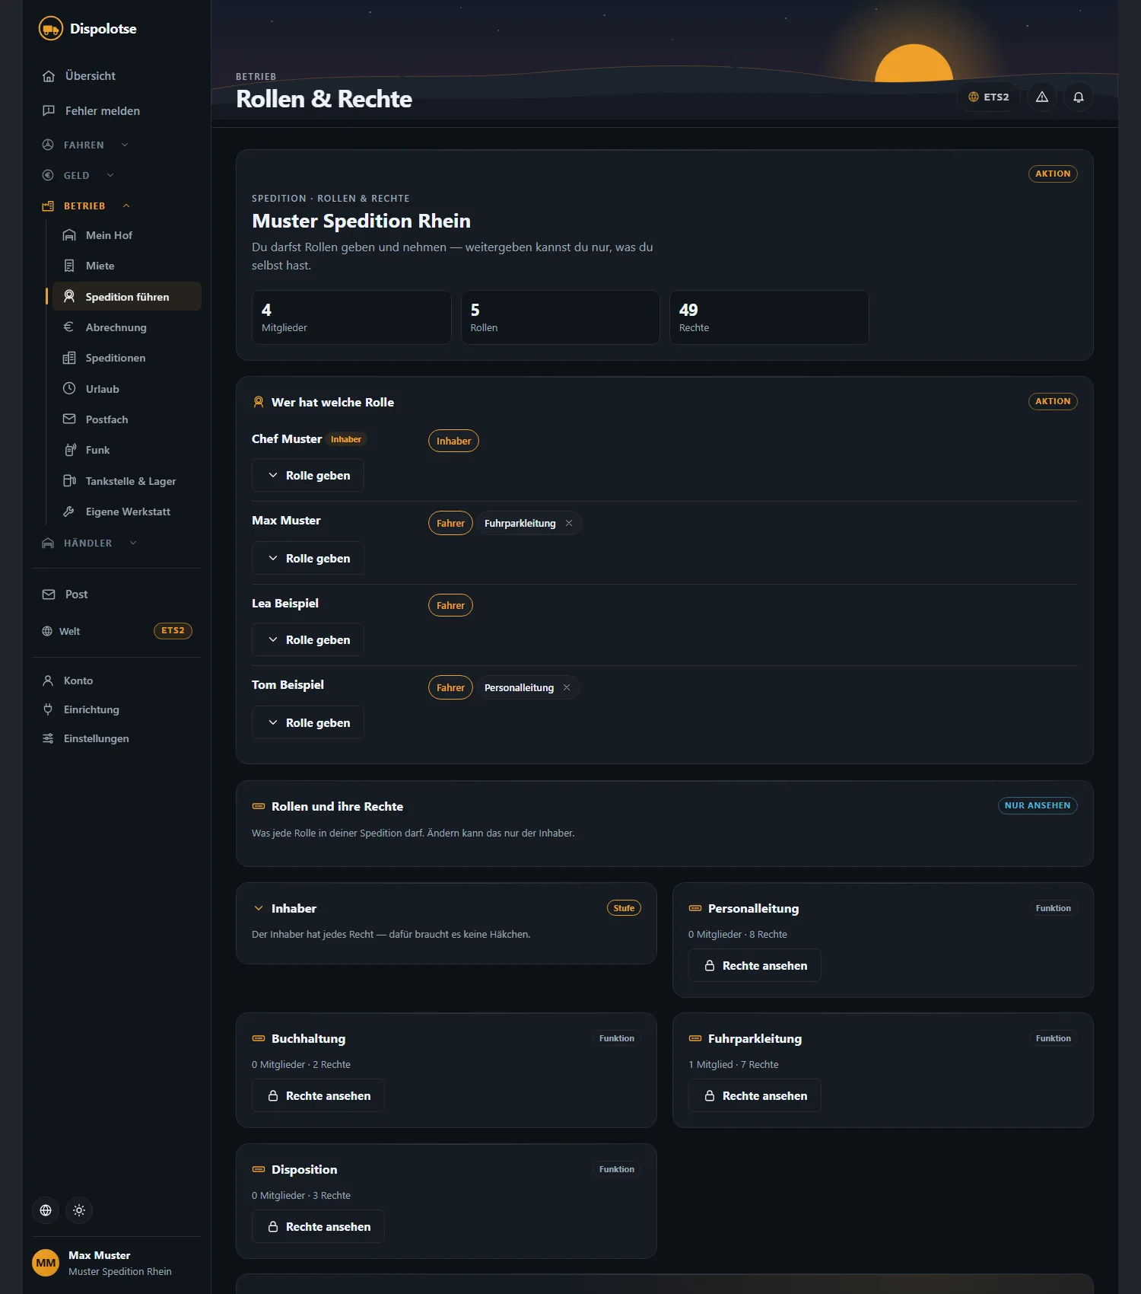Click Rechte ansehen for Disposition

click(318, 1226)
